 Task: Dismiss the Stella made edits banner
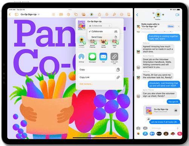click(178, 26)
